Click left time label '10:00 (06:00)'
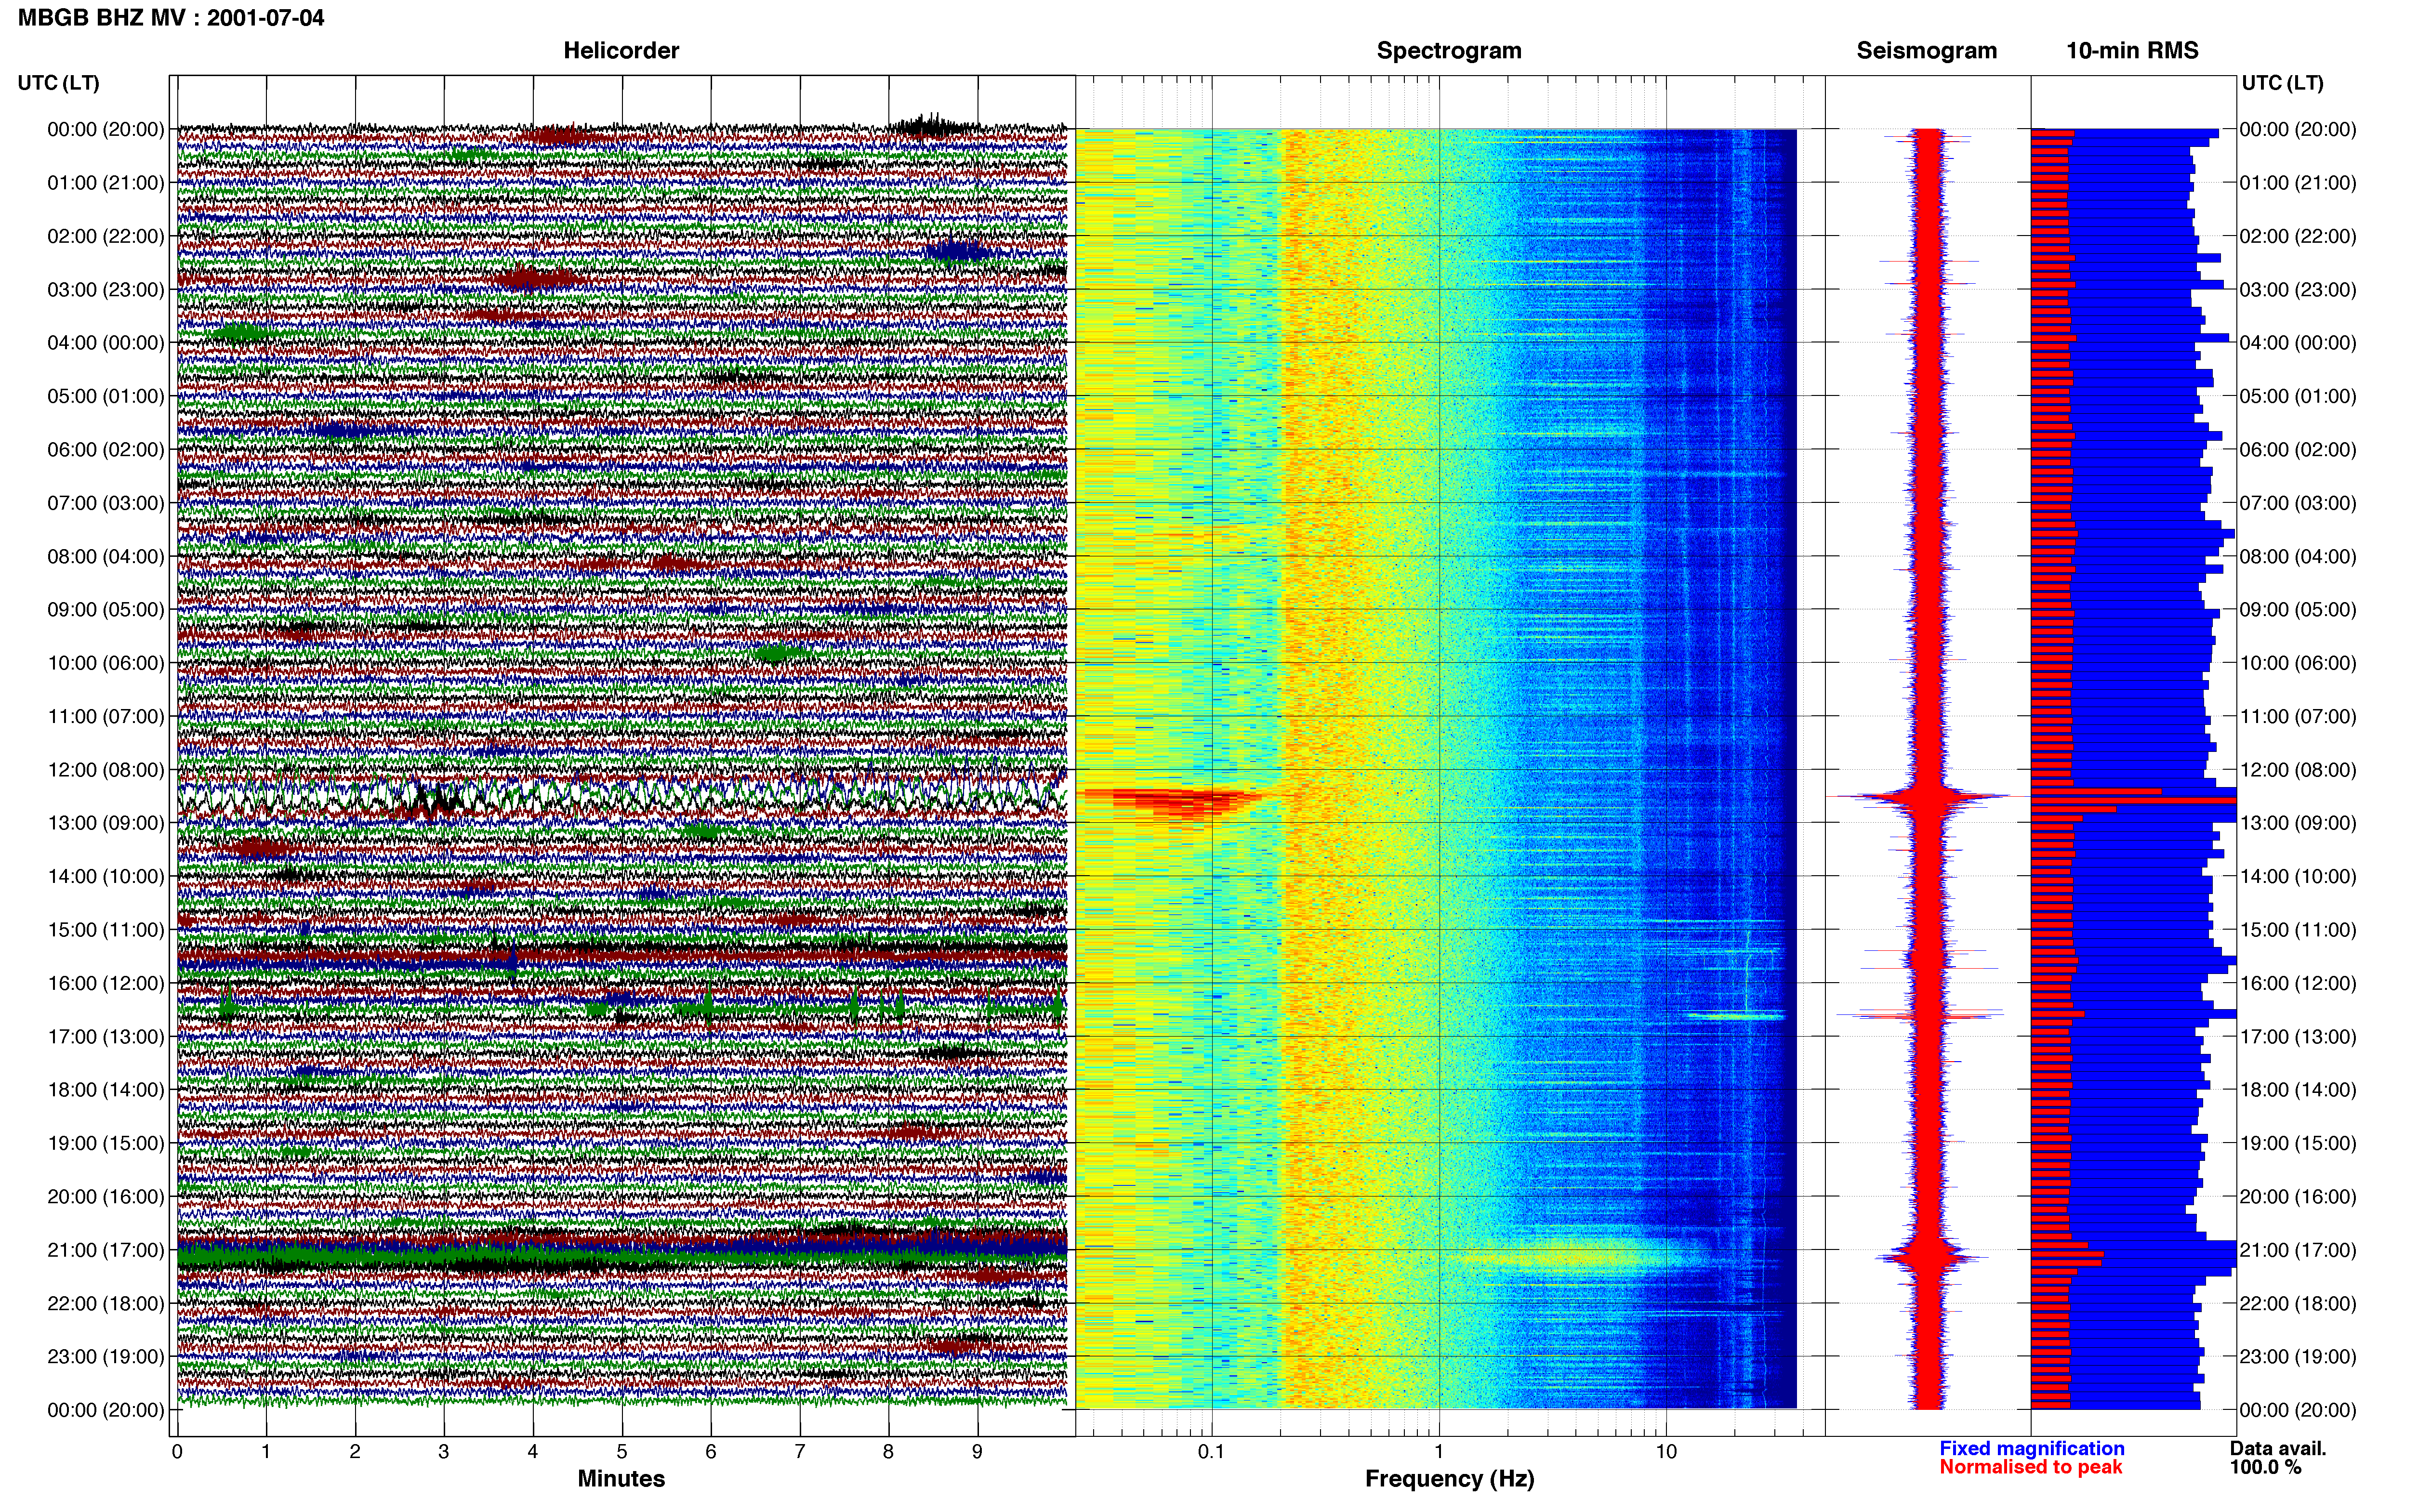The image size is (2418, 1512). (105, 662)
